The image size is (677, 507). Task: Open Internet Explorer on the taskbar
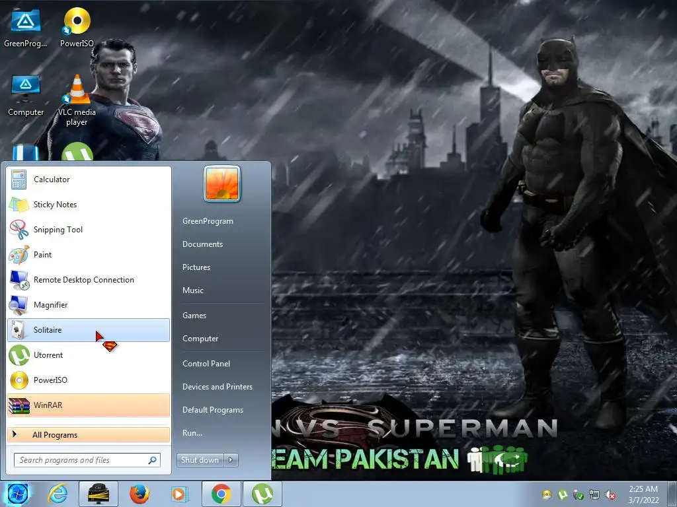[x=58, y=494]
